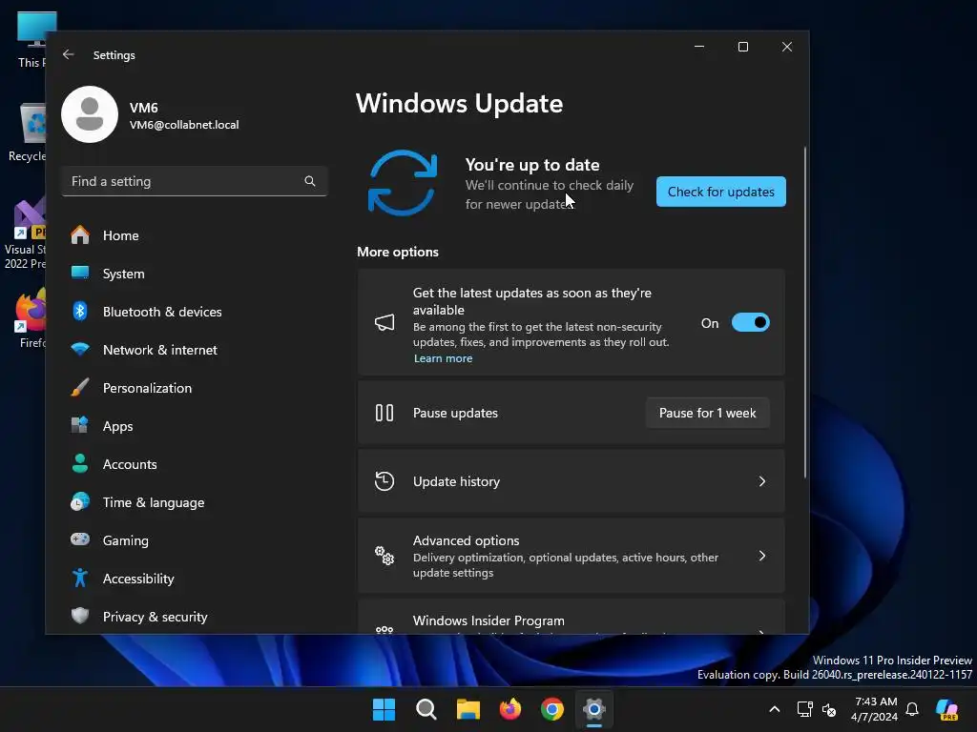Click the Privacy & security shield icon
Screen dimensions: 977x732
pyautogui.click(x=80, y=616)
